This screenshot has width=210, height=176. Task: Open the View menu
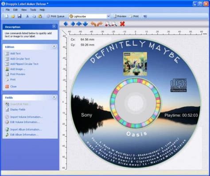click(x=24, y=10)
